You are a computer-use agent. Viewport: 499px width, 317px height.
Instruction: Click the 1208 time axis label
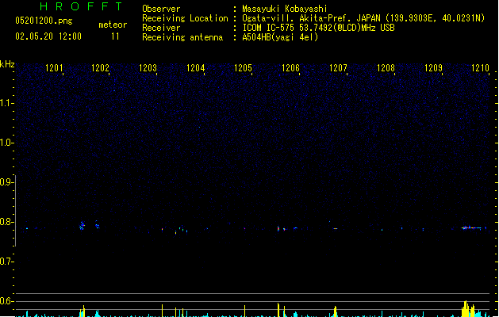pyautogui.click(x=386, y=68)
